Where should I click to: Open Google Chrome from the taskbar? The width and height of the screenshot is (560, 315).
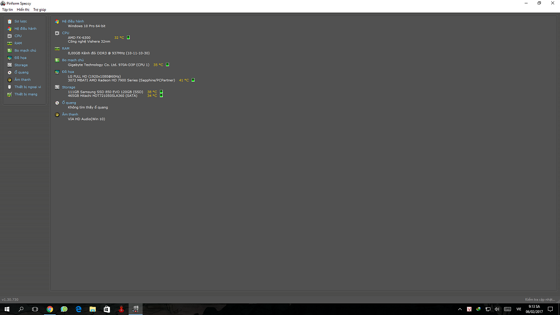point(50,309)
